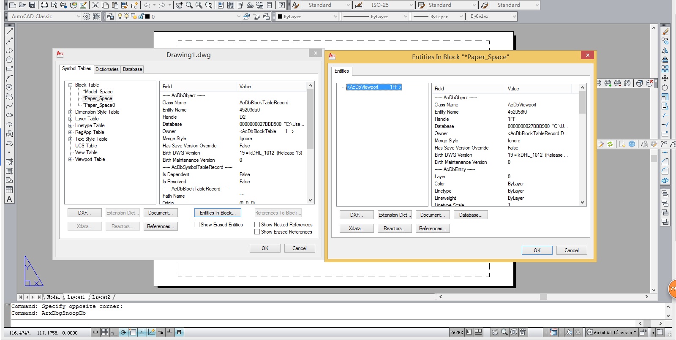This screenshot has width=676, height=340.
Task: Switch to the Database tab
Action: [133, 69]
